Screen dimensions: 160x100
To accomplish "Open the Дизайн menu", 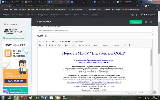I will [x=68, y=15].
